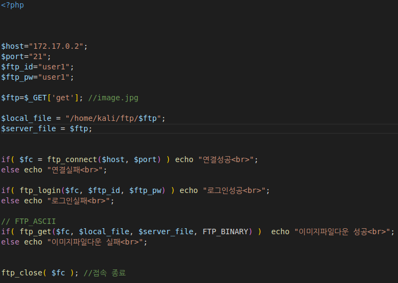The width and height of the screenshot is (398, 283).
Task: Click the "연결실패<br>" string
Action: coord(75,170)
